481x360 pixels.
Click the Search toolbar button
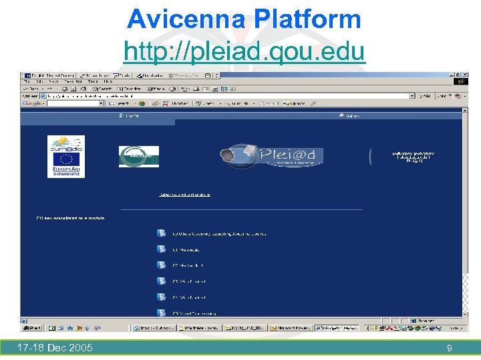tap(102, 89)
